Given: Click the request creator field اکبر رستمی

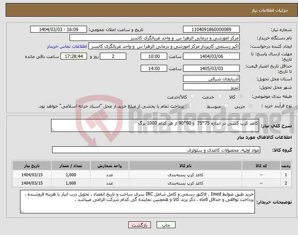Looking at the screenshot, I should pos(164,46).
